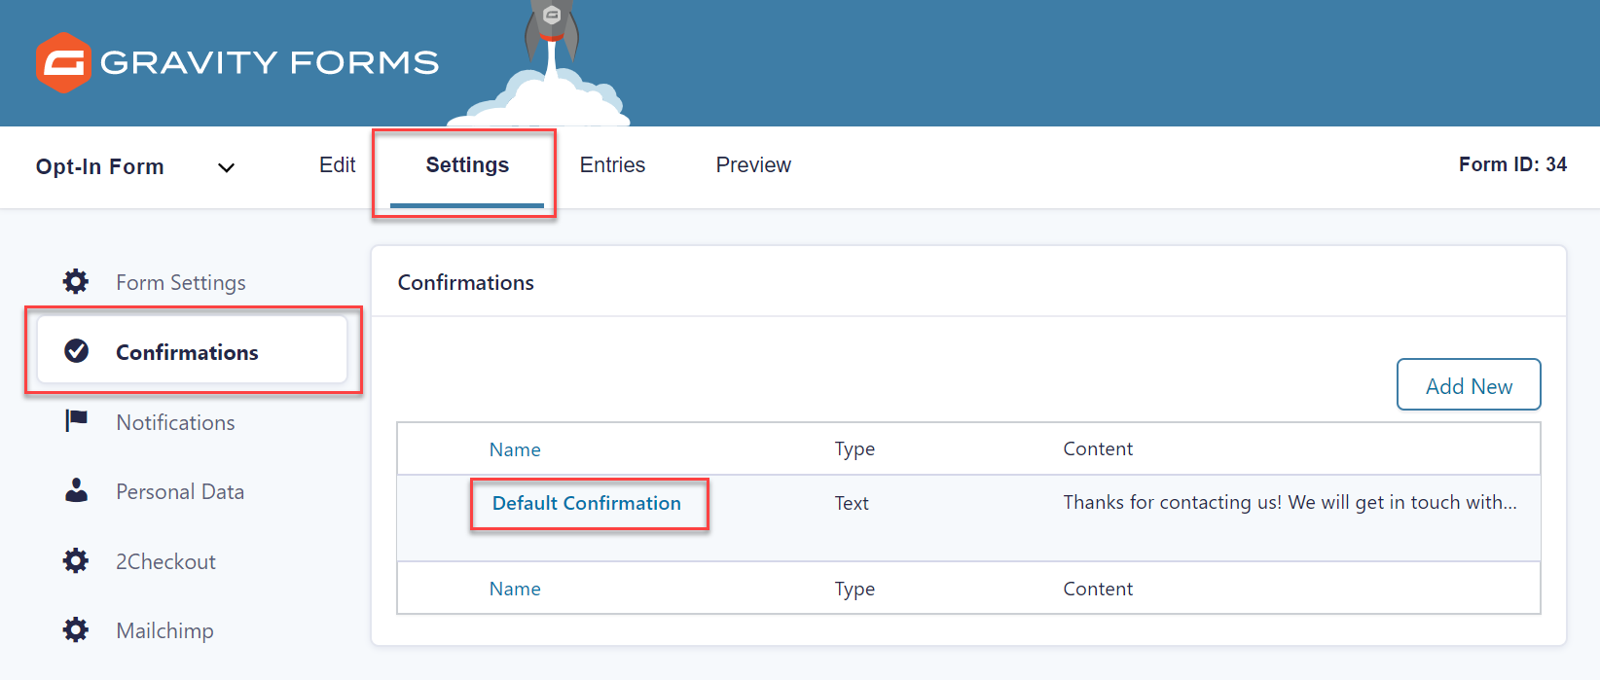The image size is (1600, 680).
Task: Select Confirmations in the sidebar
Action: (x=192, y=351)
